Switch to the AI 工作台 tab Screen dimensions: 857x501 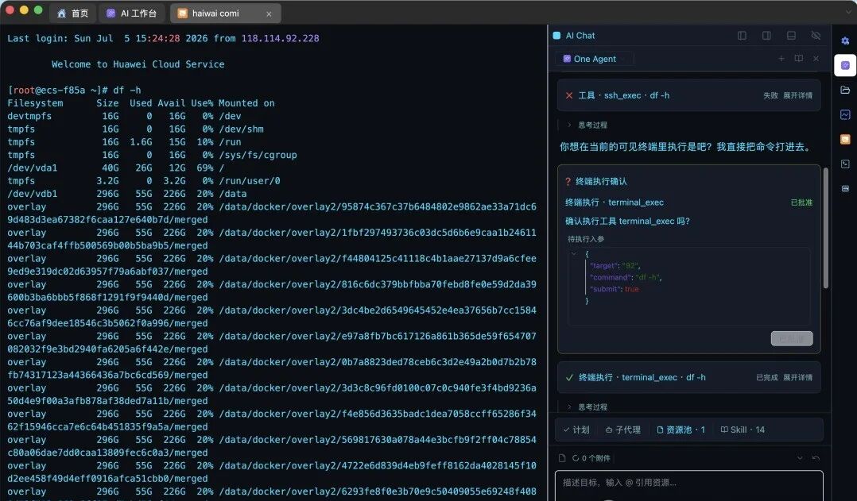click(x=131, y=13)
